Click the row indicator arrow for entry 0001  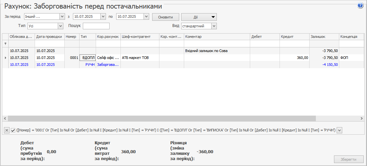(5, 58)
